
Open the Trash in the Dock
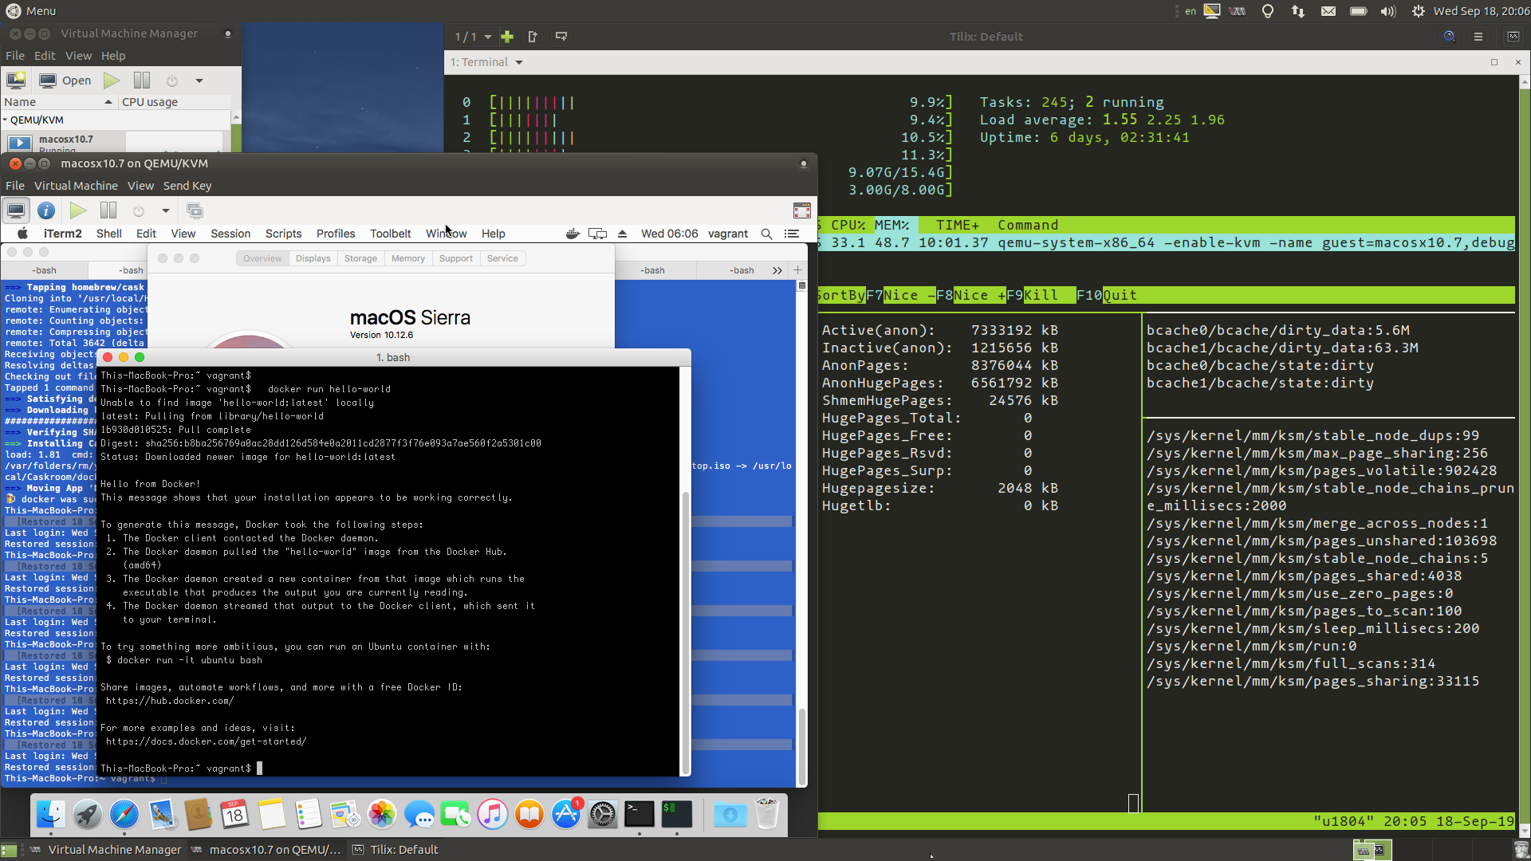[766, 814]
